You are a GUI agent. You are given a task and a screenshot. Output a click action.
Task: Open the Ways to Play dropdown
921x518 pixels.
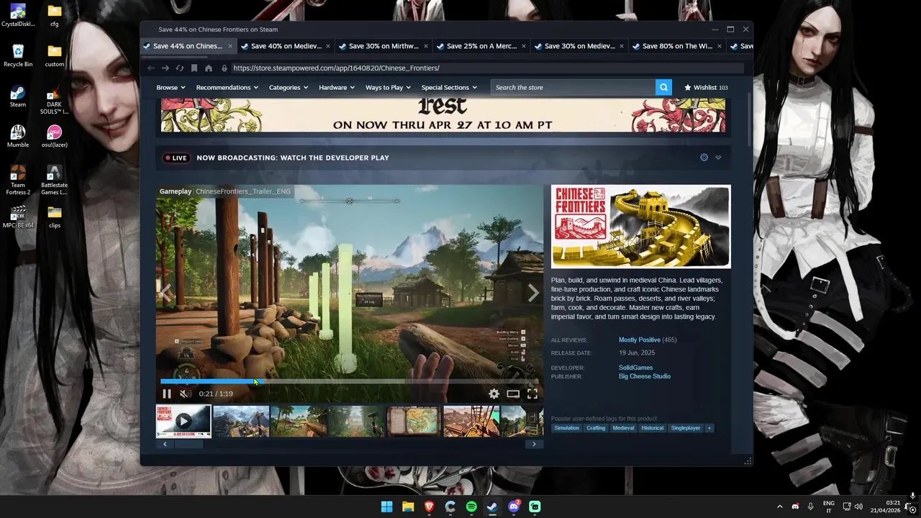[x=389, y=87]
